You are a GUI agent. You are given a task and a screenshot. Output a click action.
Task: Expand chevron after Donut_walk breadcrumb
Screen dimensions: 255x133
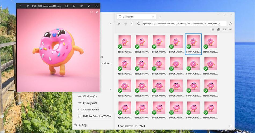click(x=219, y=24)
